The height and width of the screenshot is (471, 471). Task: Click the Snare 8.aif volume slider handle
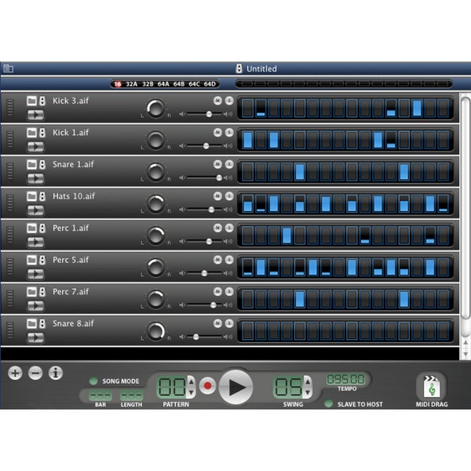(195, 337)
